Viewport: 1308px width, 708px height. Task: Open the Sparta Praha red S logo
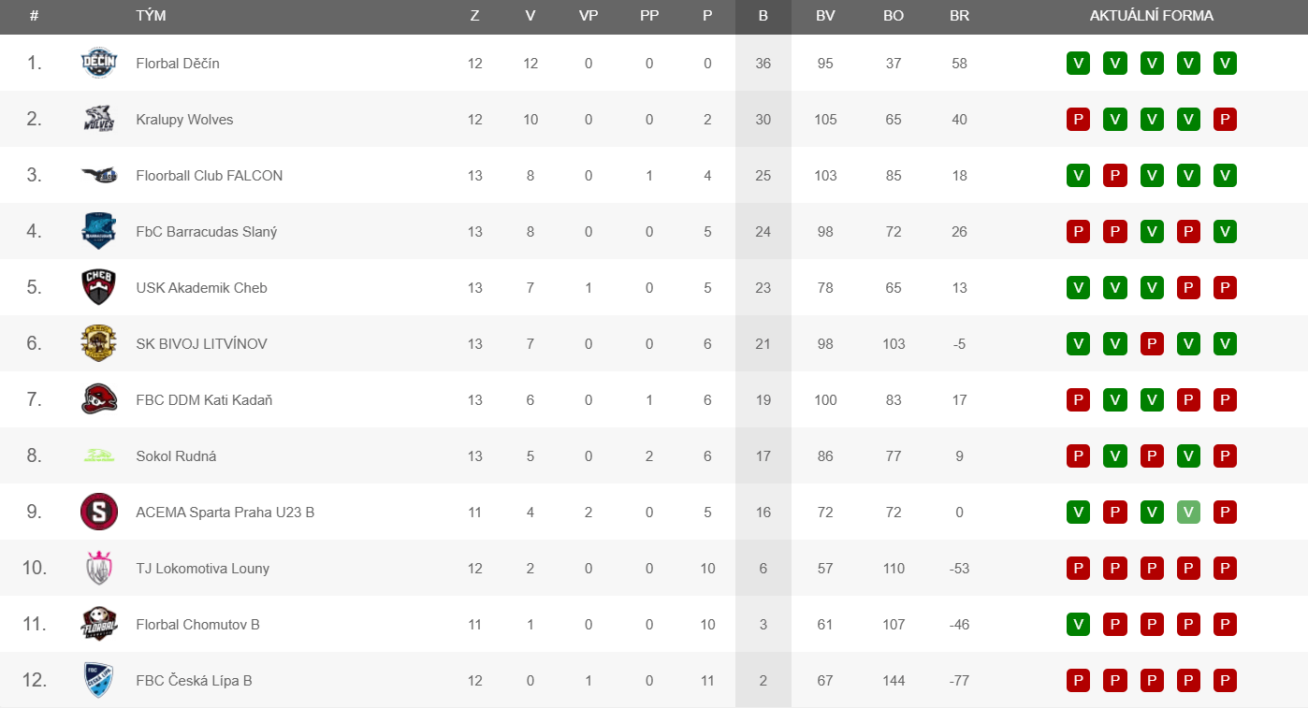[x=98, y=512]
